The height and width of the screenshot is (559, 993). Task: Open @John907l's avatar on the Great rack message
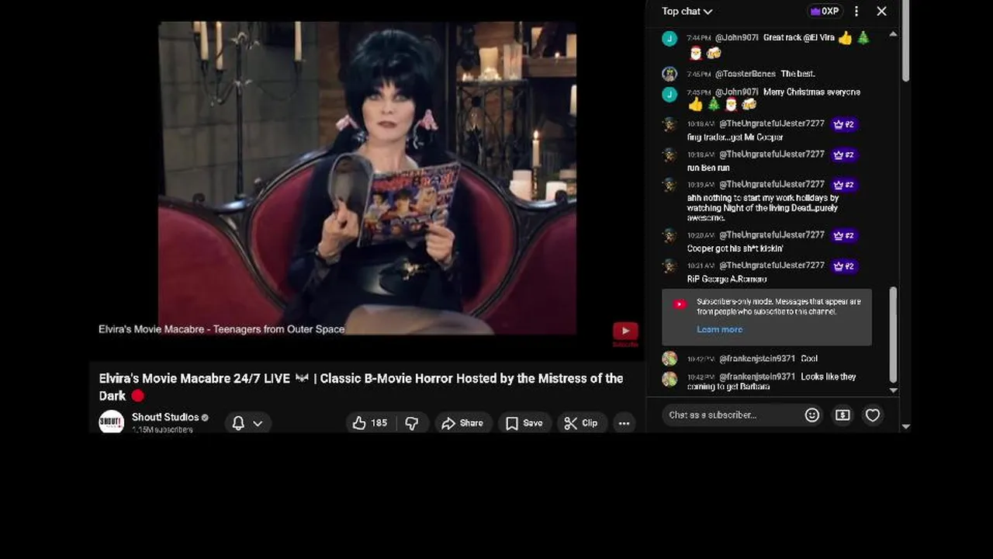(x=669, y=38)
